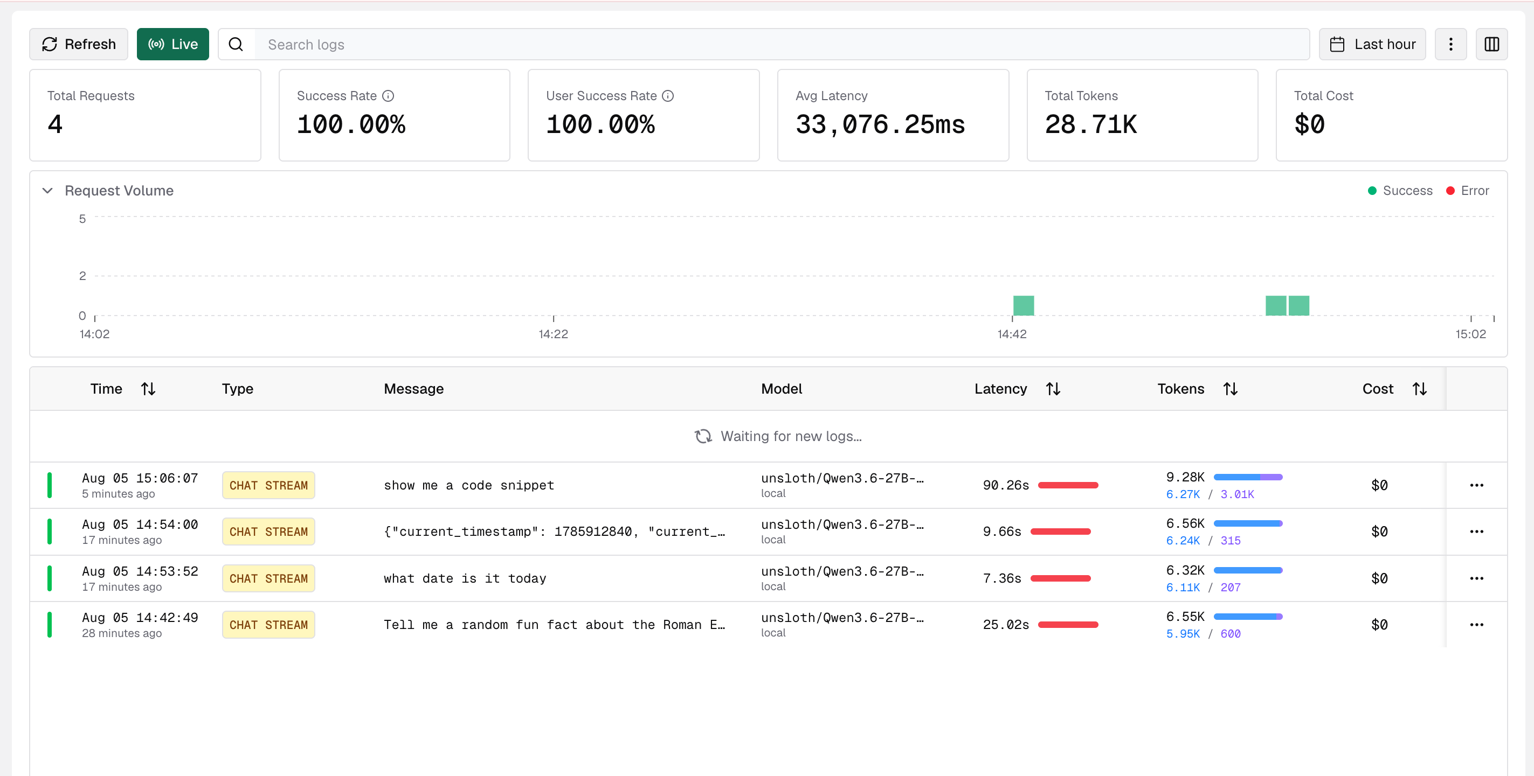1534x776 pixels.
Task: Open the column layout icon
Action: click(1492, 44)
